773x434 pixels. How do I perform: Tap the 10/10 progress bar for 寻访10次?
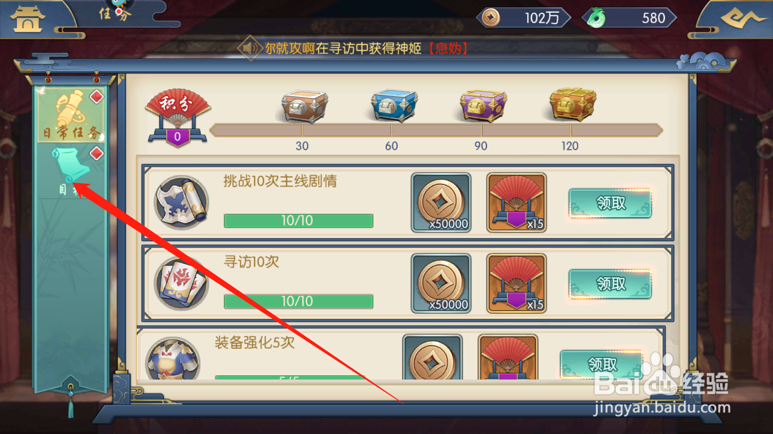pos(298,301)
